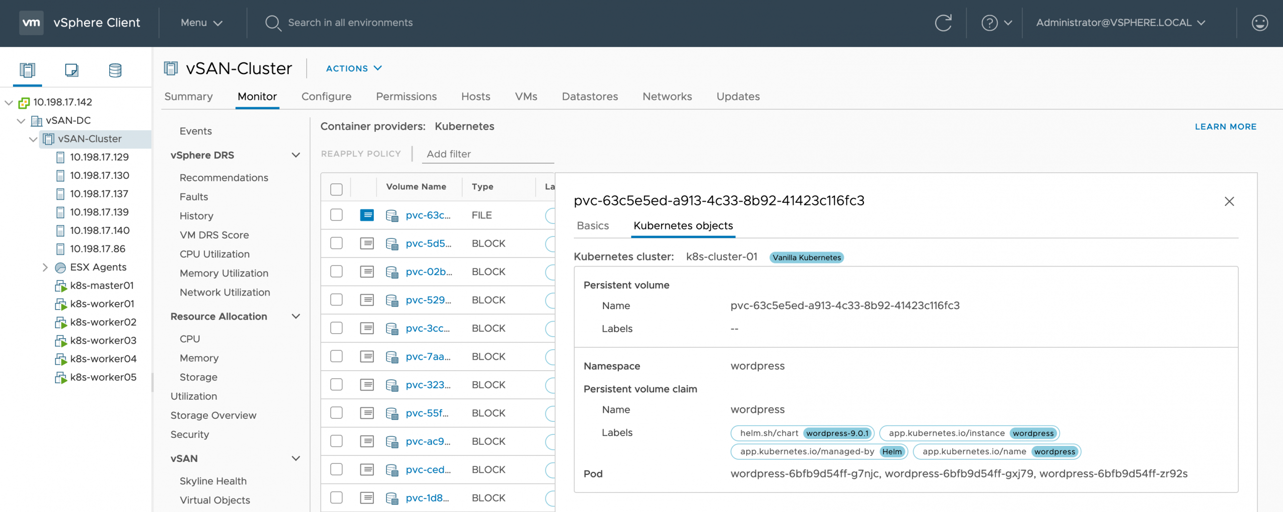Screen dimensions: 1283x512
Task: Check the box for pvc-3cc... volume
Action: pyautogui.click(x=336, y=328)
